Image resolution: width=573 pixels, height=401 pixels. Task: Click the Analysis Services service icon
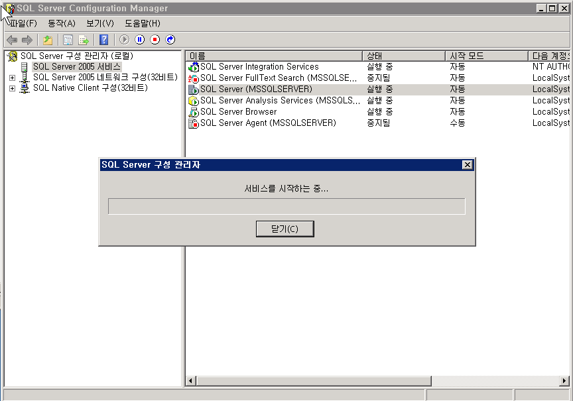point(193,101)
